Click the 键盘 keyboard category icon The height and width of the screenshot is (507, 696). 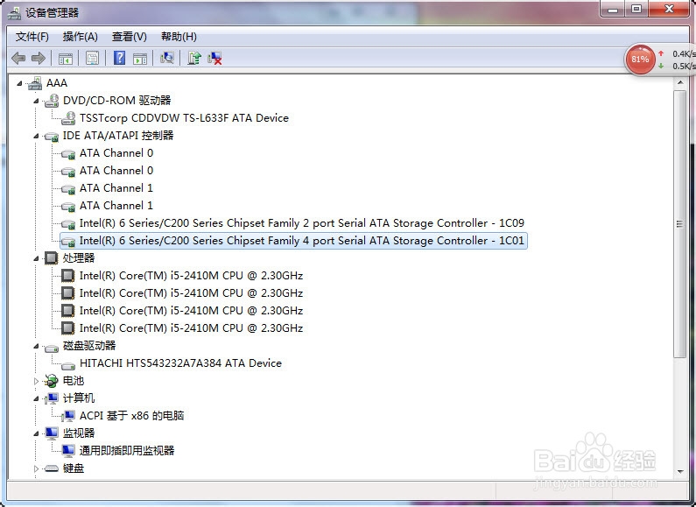[52, 468]
